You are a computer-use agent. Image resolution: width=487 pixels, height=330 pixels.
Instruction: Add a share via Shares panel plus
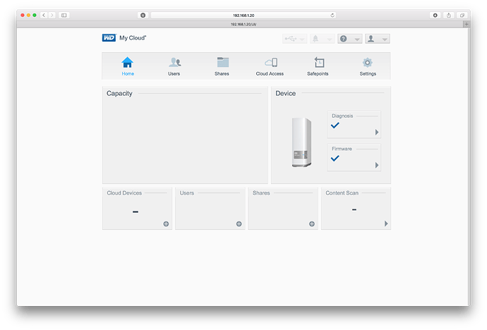pyautogui.click(x=312, y=224)
